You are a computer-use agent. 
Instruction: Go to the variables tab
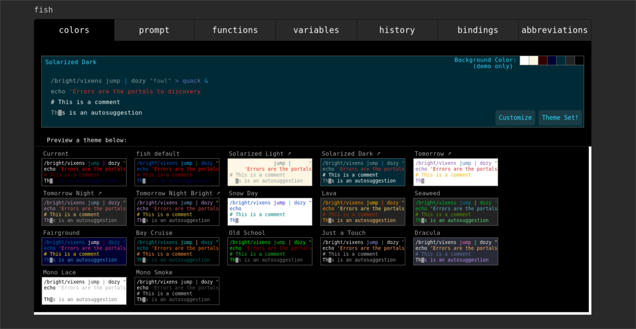coord(316,30)
